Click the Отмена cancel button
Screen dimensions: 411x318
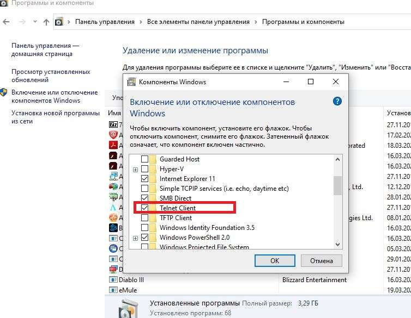(322, 261)
